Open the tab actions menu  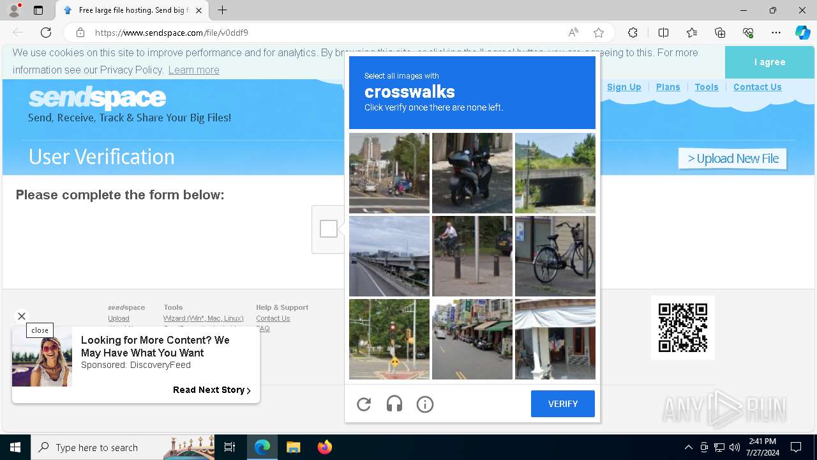(x=38, y=10)
